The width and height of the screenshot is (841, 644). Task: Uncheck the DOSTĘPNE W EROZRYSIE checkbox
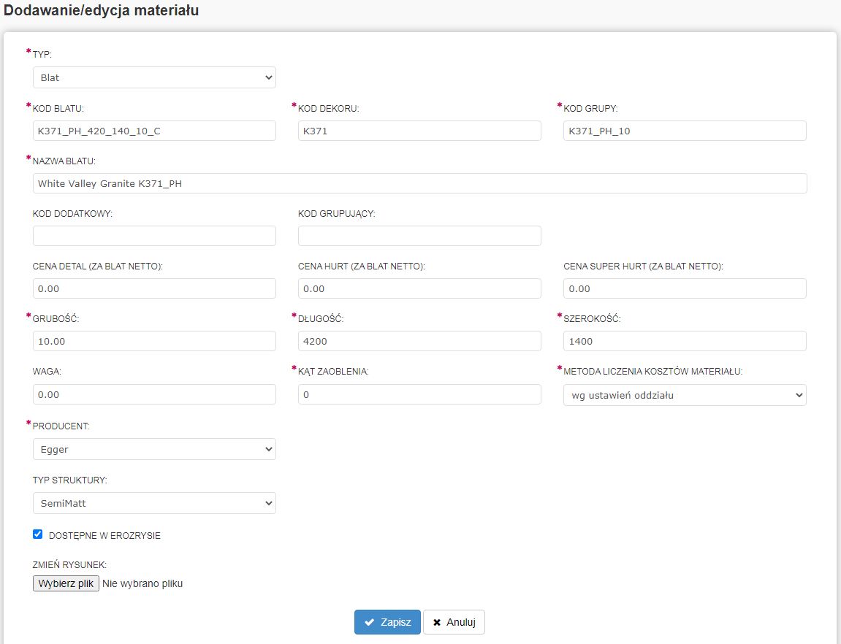point(38,534)
